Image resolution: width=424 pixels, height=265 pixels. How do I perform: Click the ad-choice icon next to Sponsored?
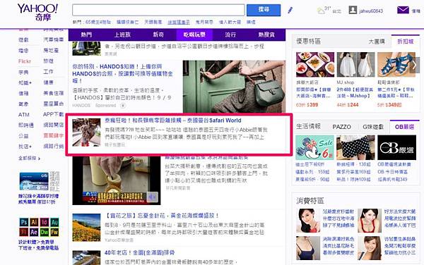tap(123, 106)
